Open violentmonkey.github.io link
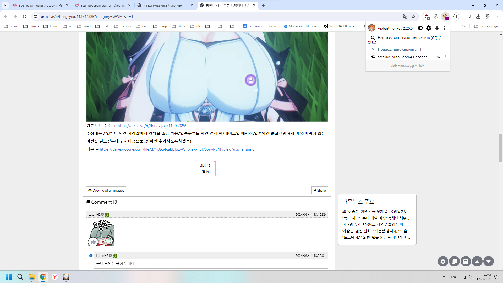Image resolution: width=503 pixels, height=283 pixels. click(x=408, y=66)
